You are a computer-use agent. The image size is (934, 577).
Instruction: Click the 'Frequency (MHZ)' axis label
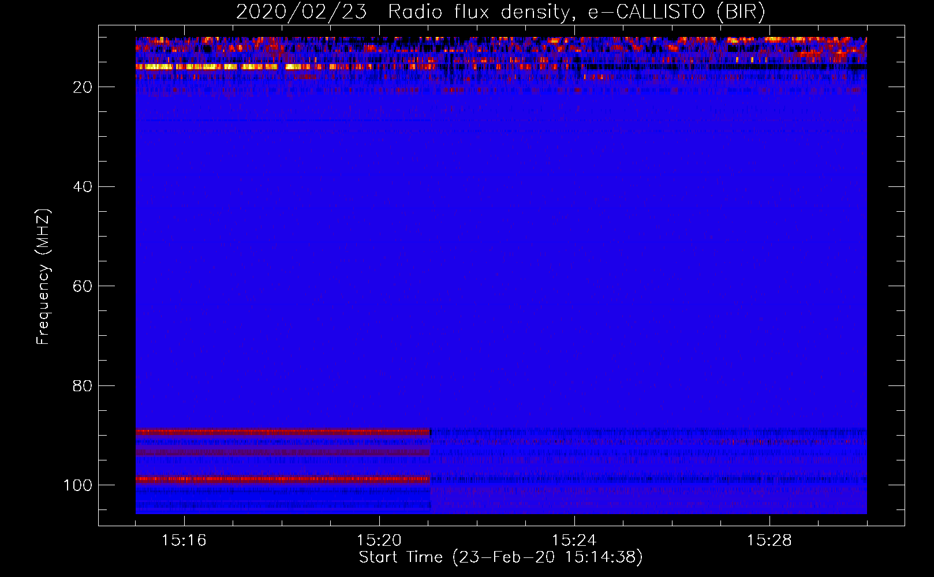coord(43,277)
